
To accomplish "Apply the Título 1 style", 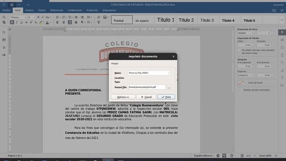I will coord(165,20).
